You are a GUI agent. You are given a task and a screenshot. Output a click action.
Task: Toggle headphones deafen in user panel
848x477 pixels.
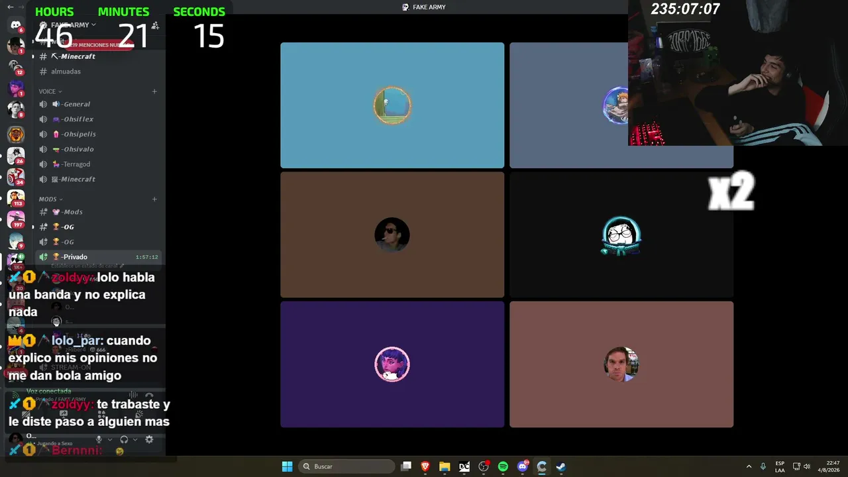(x=124, y=439)
